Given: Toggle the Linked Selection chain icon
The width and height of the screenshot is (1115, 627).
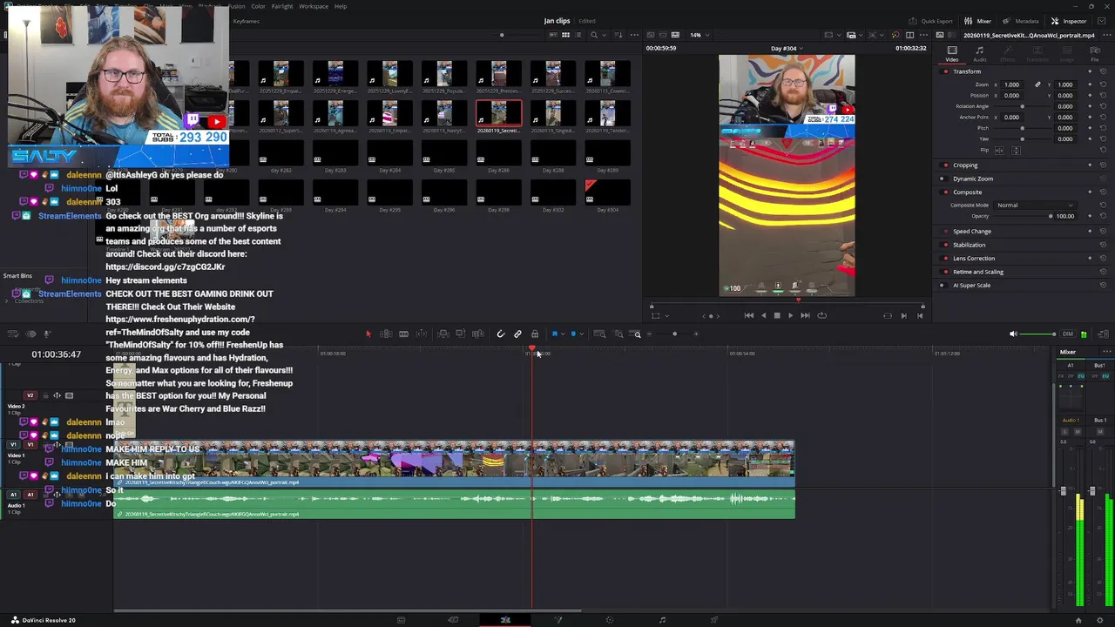Looking at the screenshot, I should (x=517, y=334).
